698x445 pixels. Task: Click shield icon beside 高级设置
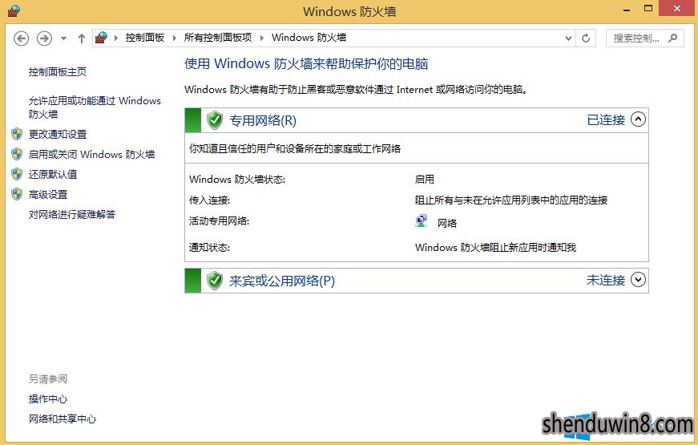(x=17, y=194)
